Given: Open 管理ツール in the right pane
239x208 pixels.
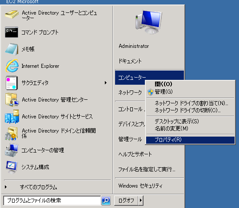Looking at the screenshot, I should point(130,139).
